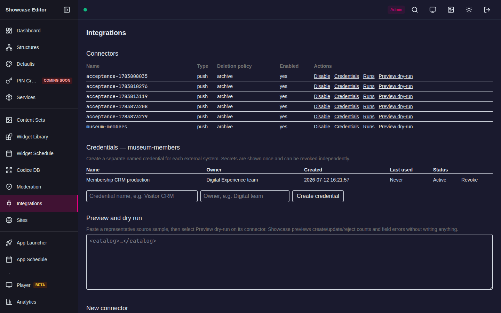
Task: Disable the museum-members connector
Action: (x=322, y=127)
